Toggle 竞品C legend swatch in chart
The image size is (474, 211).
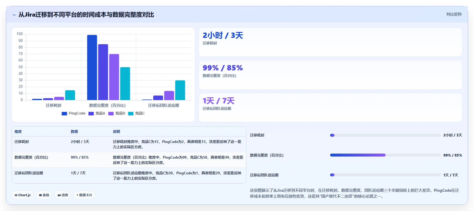coord(131,114)
